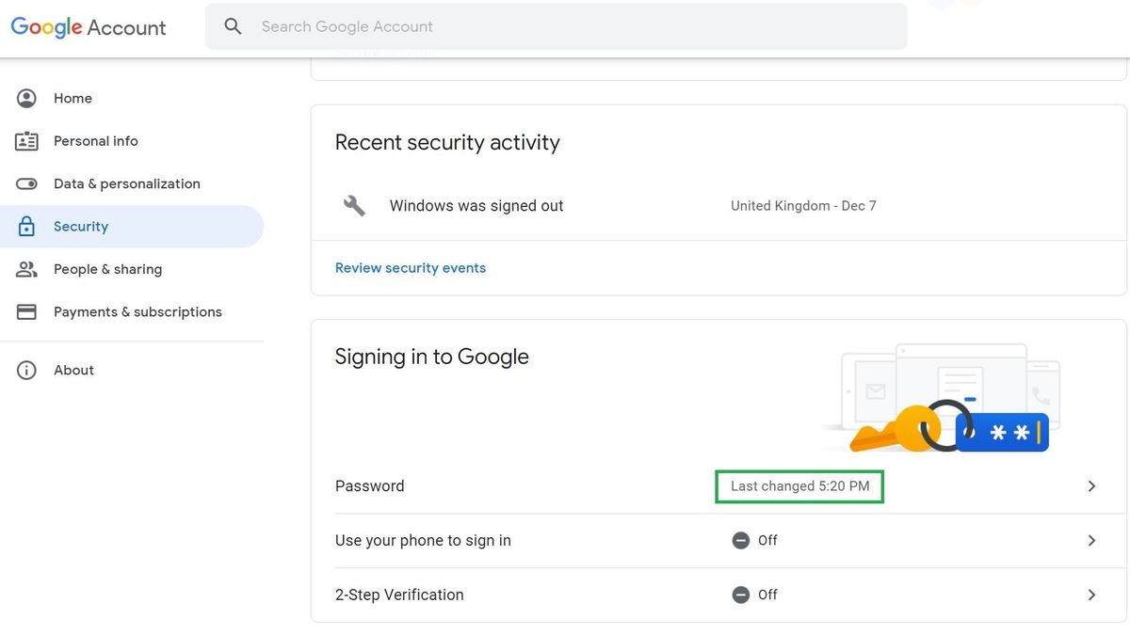This screenshot has width=1130, height=635.
Task: Click the Windows was signed out event
Action: click(476, 205)
